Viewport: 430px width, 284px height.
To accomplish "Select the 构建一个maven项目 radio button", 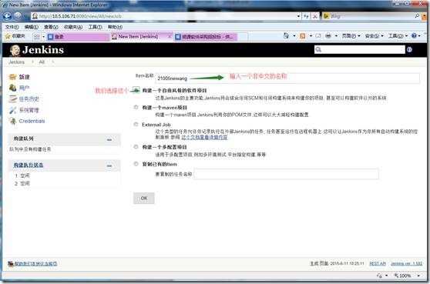I will tap(136, 107).
